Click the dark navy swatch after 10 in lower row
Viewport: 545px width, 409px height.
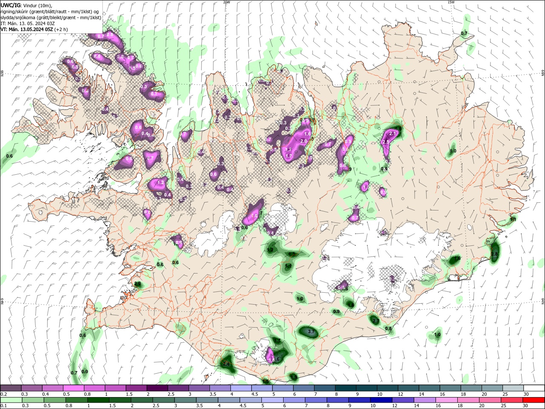coord(381,400)
